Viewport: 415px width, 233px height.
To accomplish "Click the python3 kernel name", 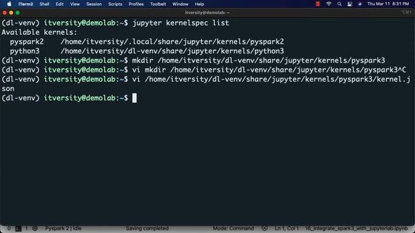I will pos(25,51).
